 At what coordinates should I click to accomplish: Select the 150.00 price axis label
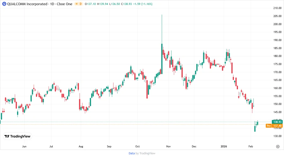point(277,104)
